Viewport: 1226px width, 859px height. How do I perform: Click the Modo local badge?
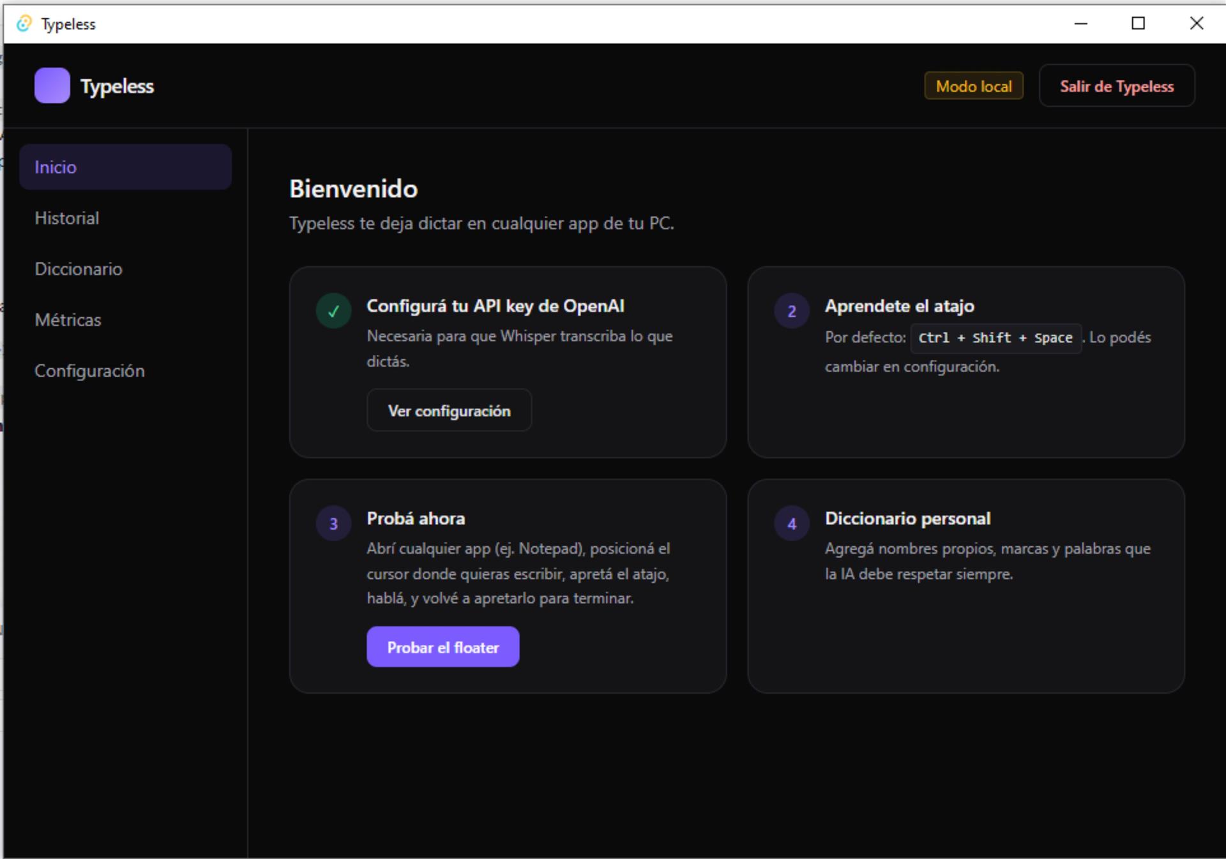point(974,86)
